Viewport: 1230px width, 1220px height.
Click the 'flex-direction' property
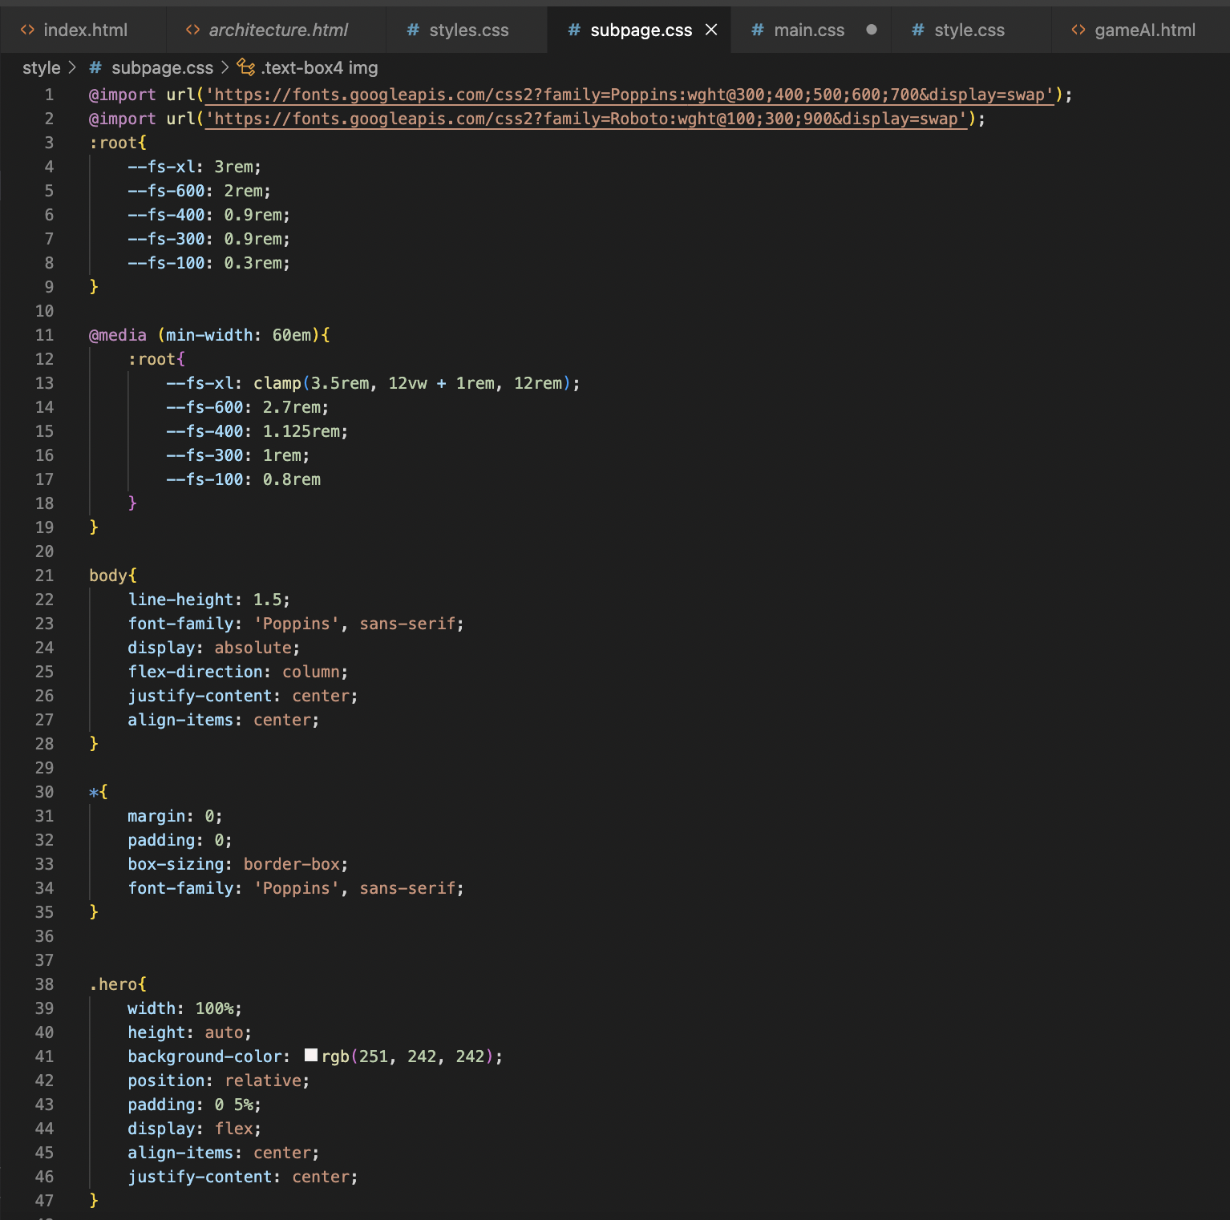[x=195, y=672]
